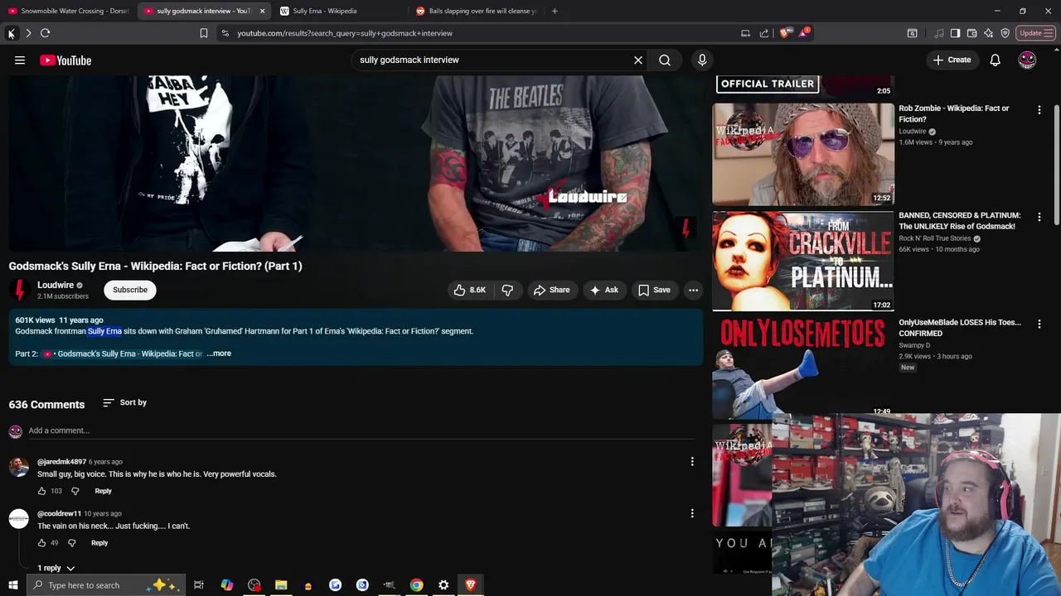Go forward in browser history

pyautogui.click(x=28, y=33)
